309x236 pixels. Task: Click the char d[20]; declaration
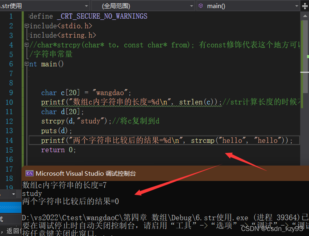(x=63, y=112)
